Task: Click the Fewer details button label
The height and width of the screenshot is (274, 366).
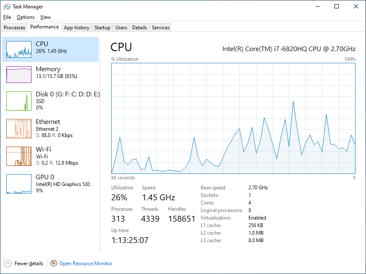Action: click(29, 263)
